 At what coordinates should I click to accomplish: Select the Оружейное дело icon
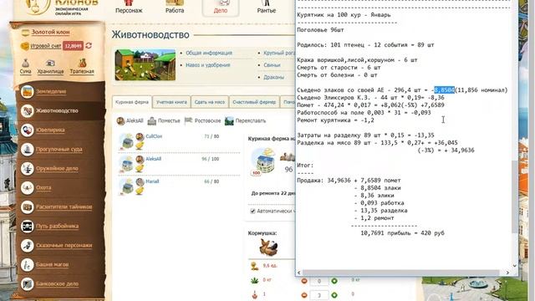pos(27,168)
